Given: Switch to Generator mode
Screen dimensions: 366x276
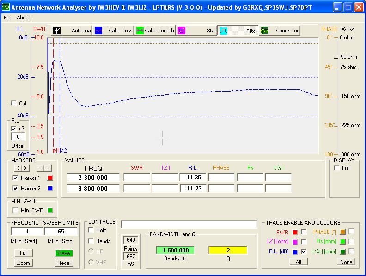Looking at the screenshot, I should pos(280,31).
